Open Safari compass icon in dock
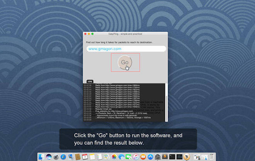Viewport: 255px width, 161px height. 63,157
